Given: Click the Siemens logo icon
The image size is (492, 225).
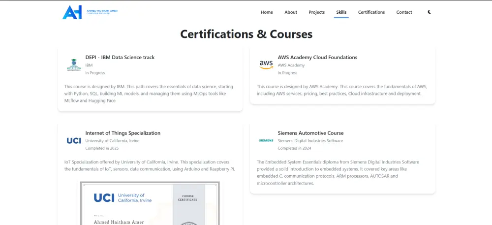Looking at the screenshot, I should coord(266,141).
